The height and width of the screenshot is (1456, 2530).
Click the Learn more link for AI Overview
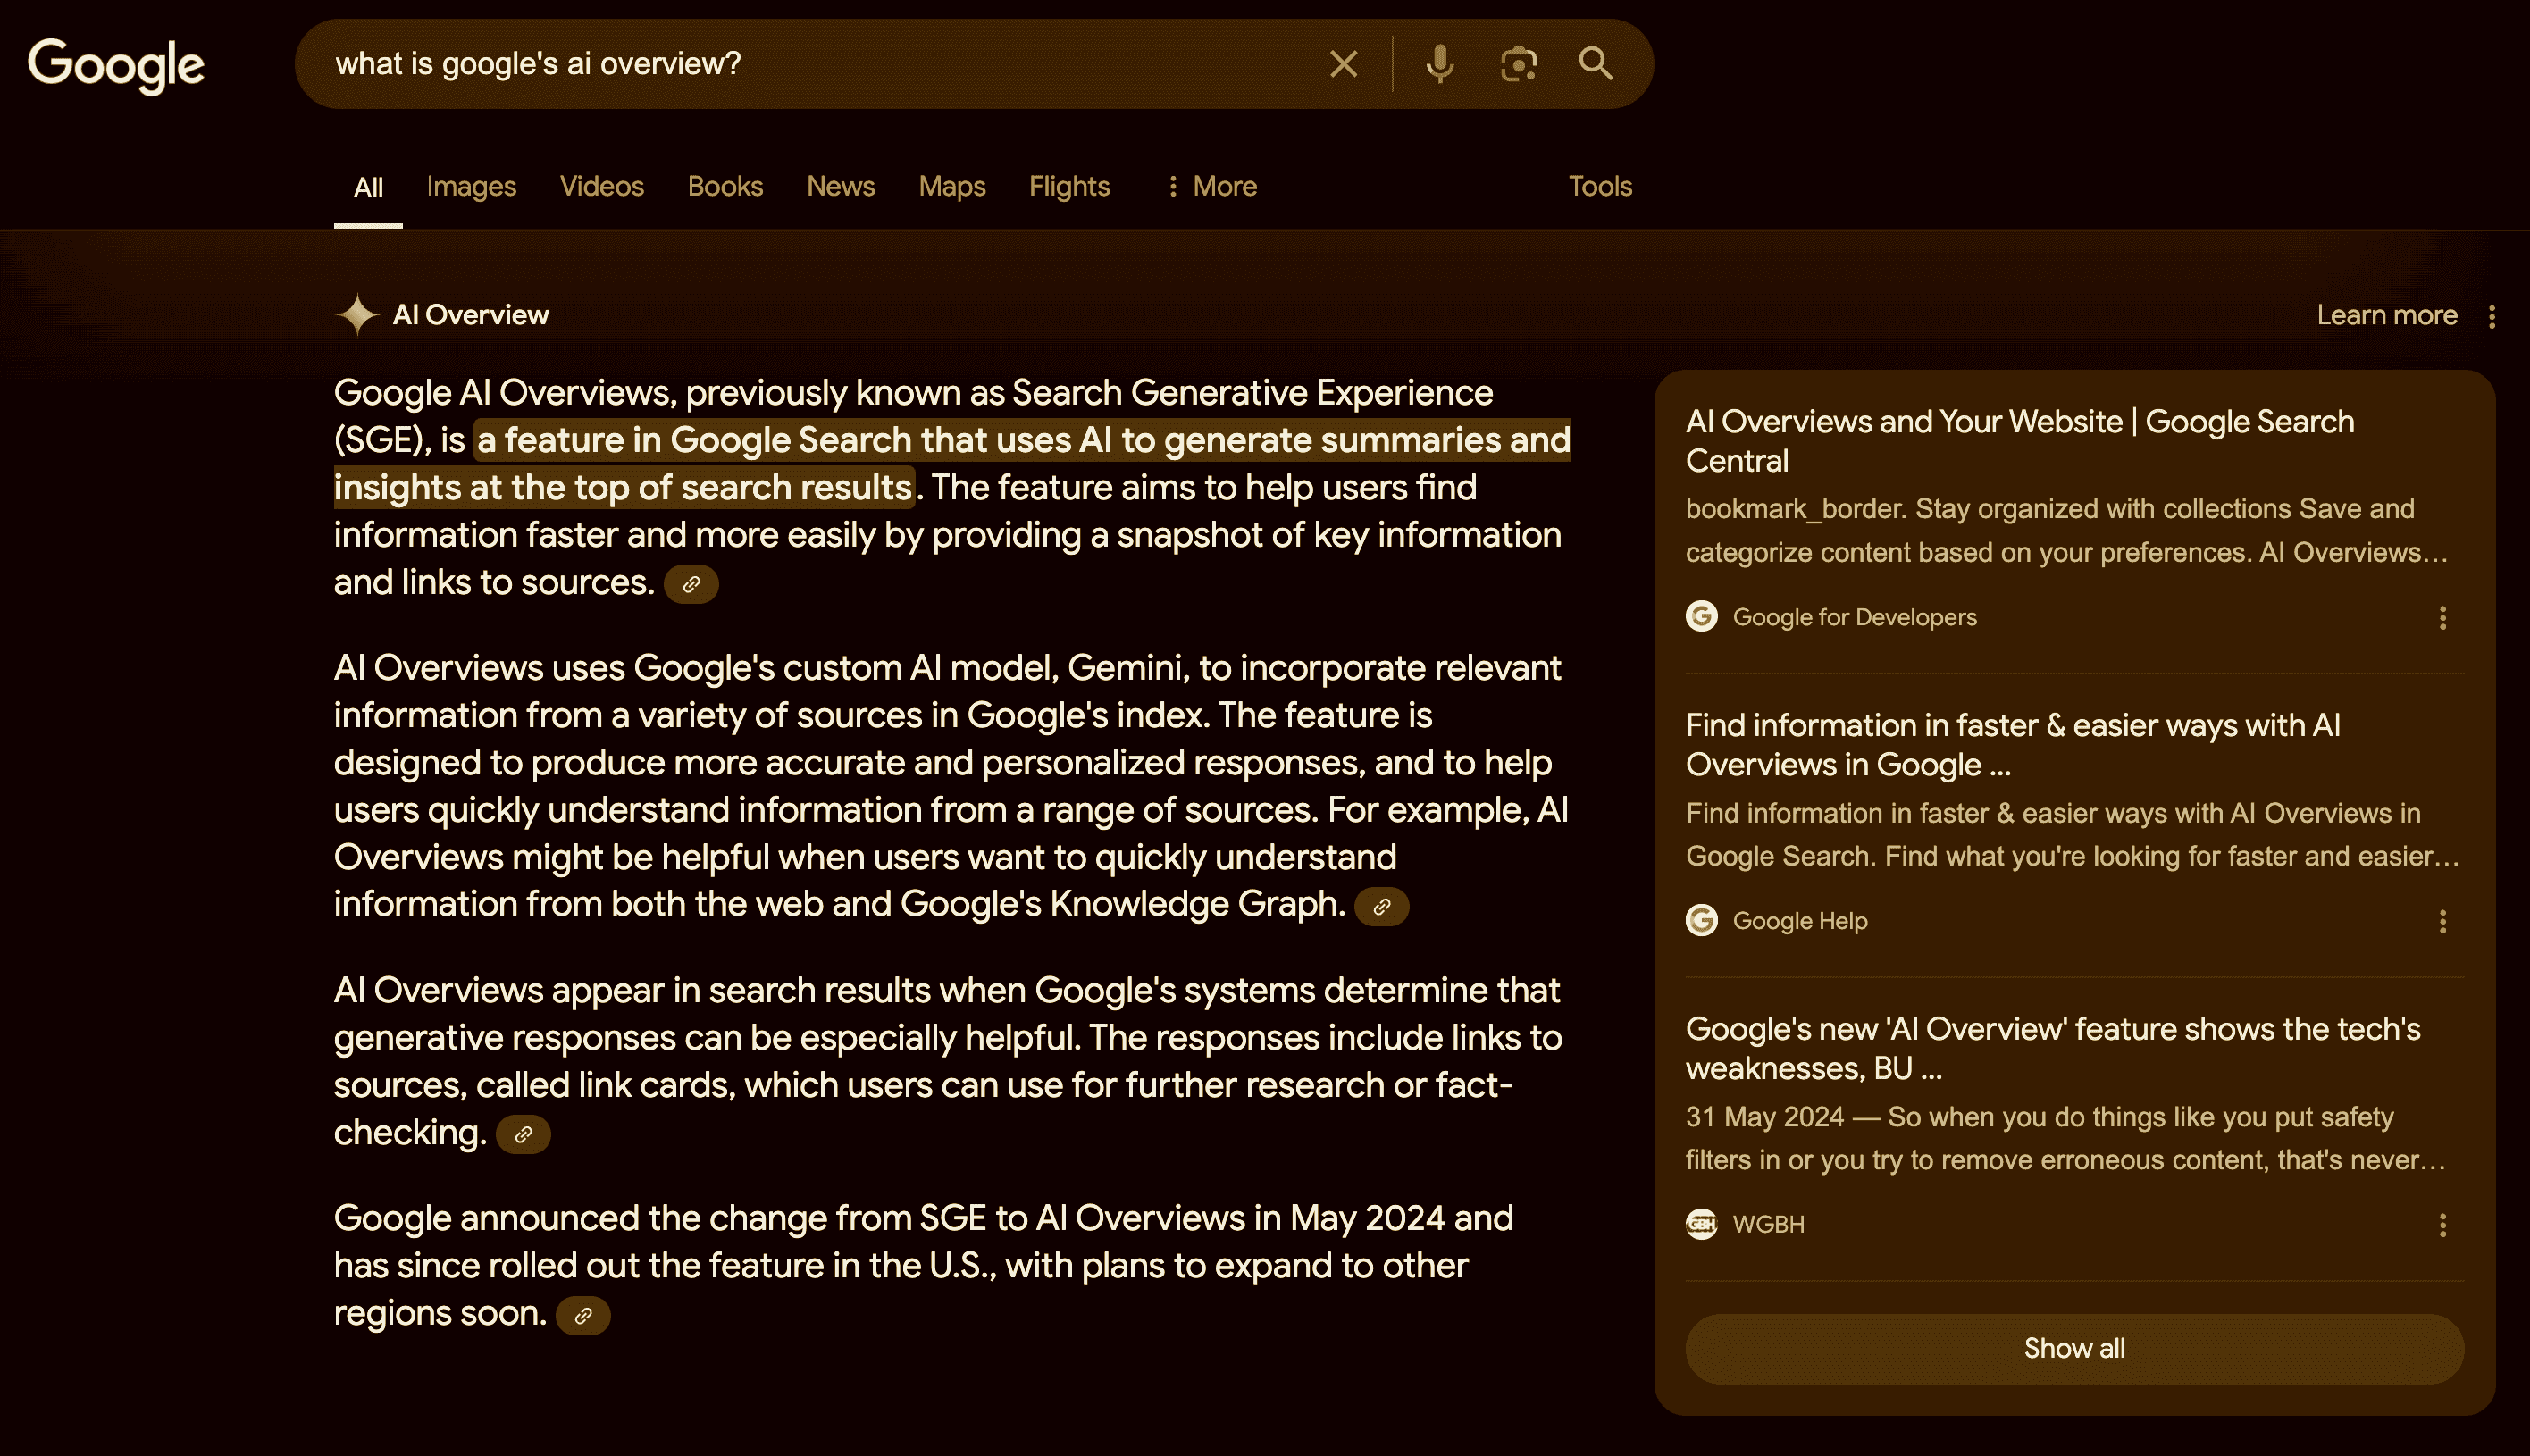(2388, 314)
